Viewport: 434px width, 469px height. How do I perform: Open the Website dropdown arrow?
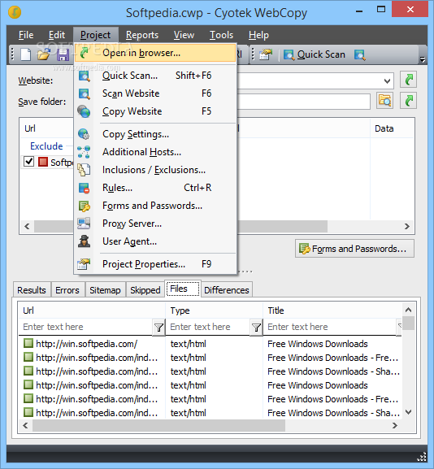[x=387, y=80]
